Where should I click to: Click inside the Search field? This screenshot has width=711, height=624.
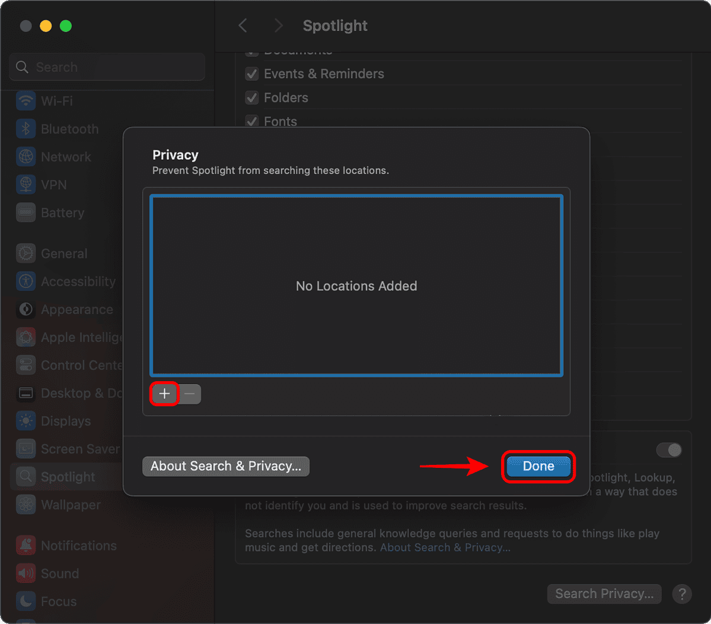(x=107, y=66)
